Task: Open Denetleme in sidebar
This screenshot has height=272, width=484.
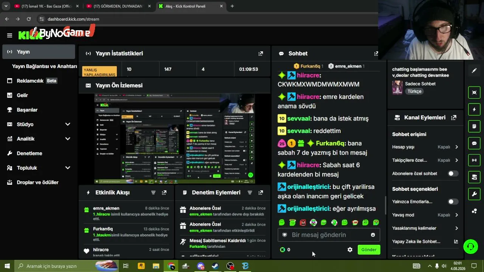Action: pyautogui.click(x=39, y=153)
